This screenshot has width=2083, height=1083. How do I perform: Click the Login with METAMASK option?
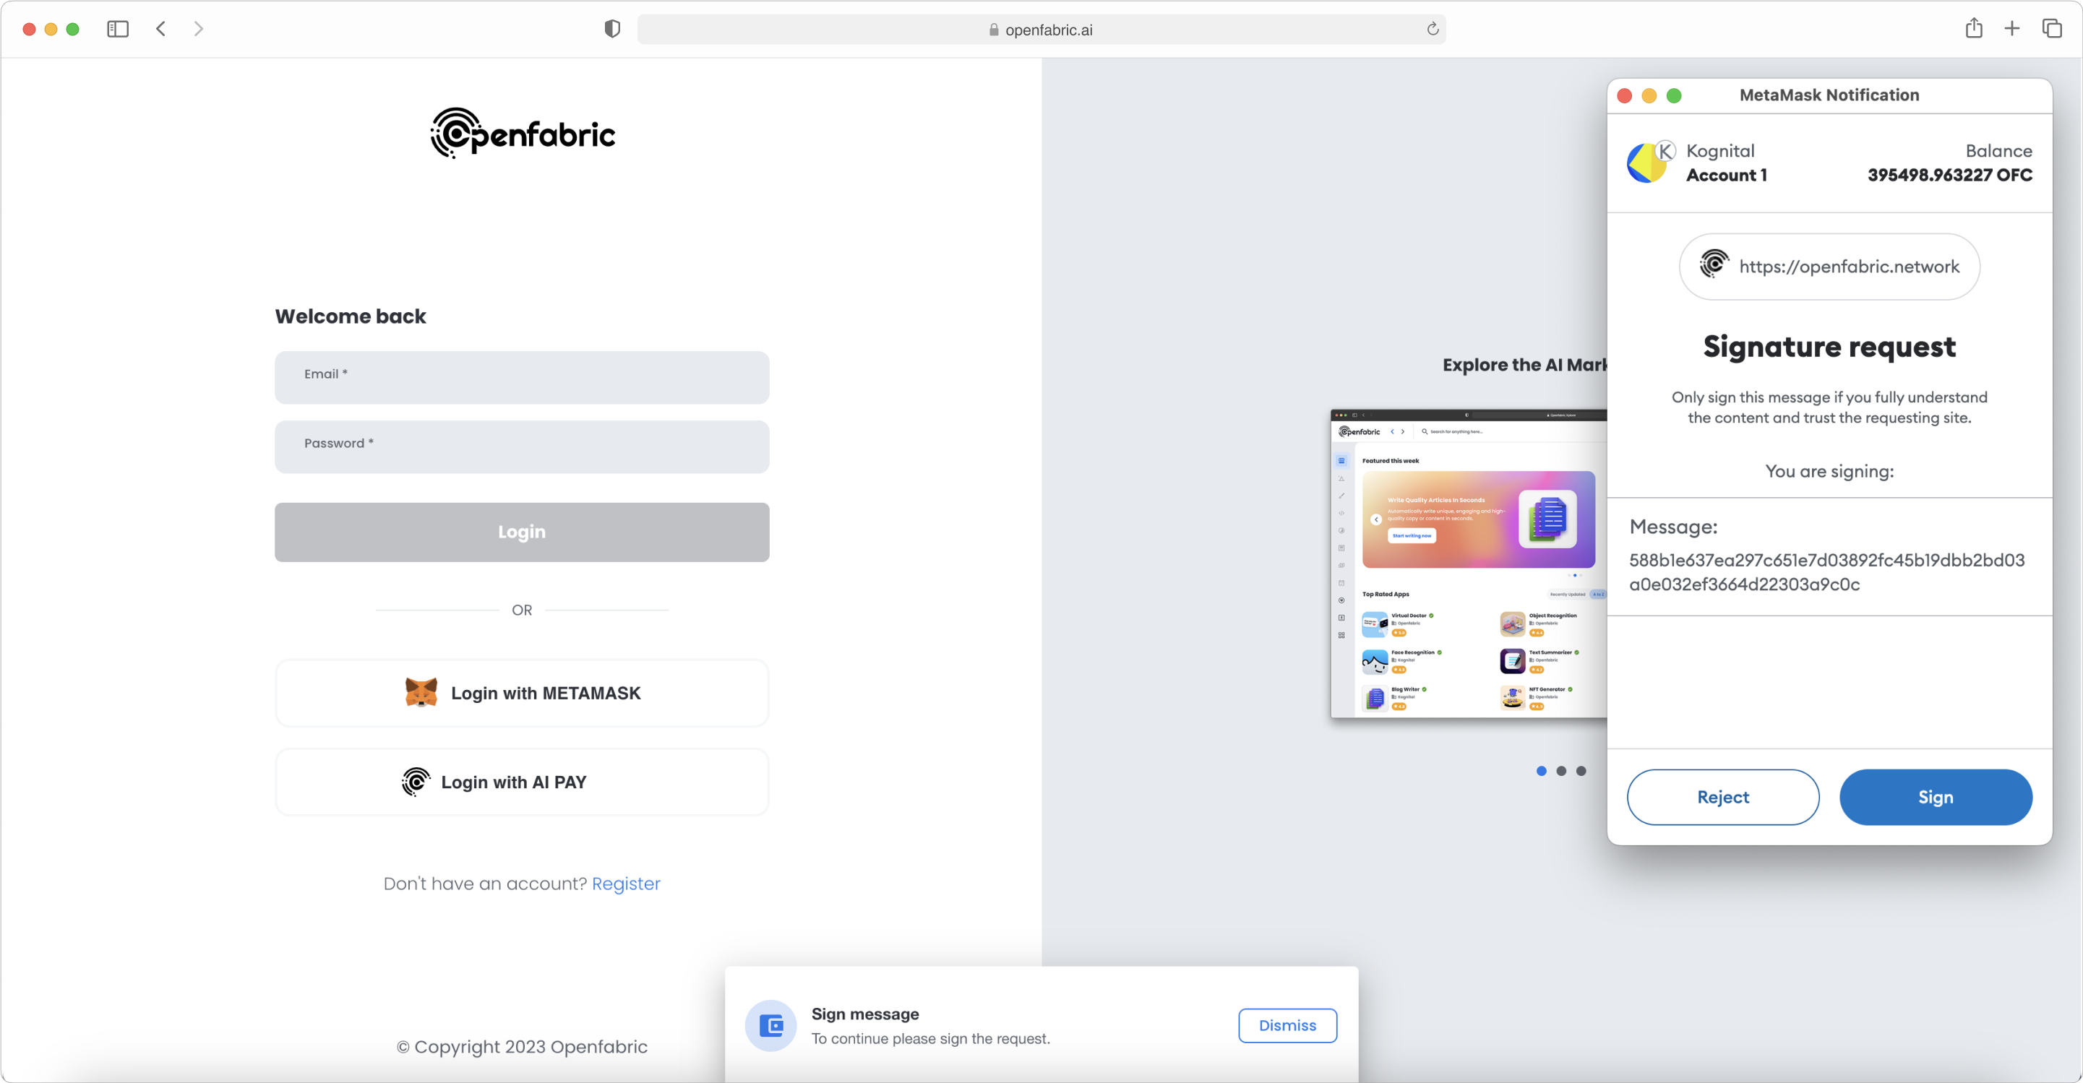point(520,693)
